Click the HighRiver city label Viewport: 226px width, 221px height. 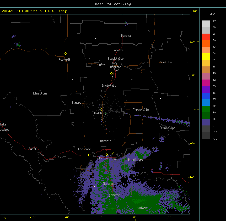113,195
